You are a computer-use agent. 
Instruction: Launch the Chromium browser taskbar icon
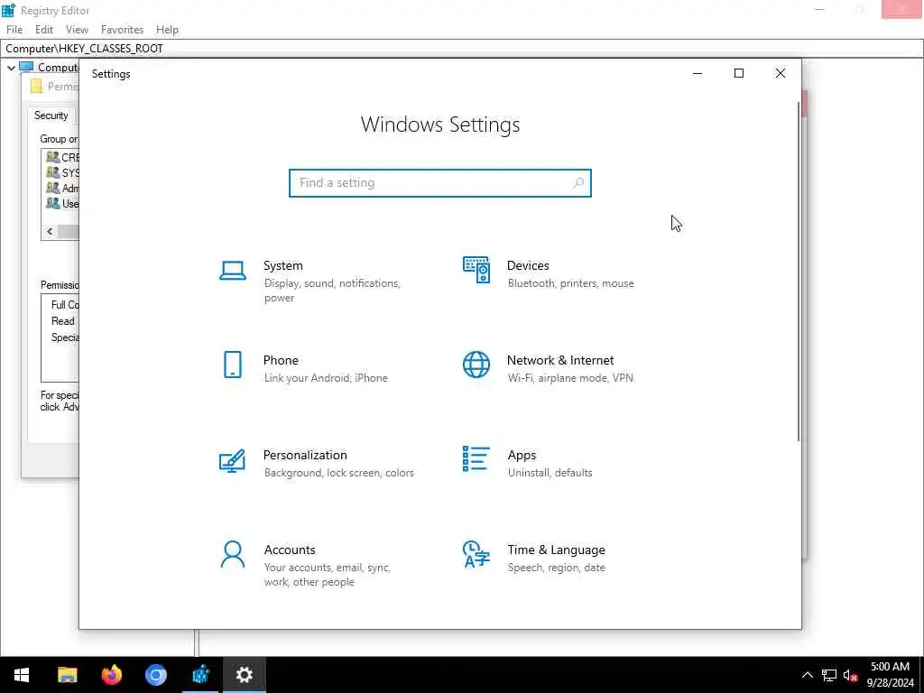[x=156, y=675]
